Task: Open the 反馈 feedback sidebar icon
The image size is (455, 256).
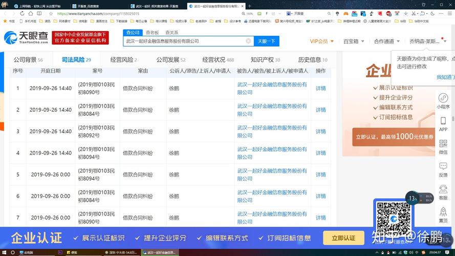Action: pyautogui.click(x=443, y=169)
